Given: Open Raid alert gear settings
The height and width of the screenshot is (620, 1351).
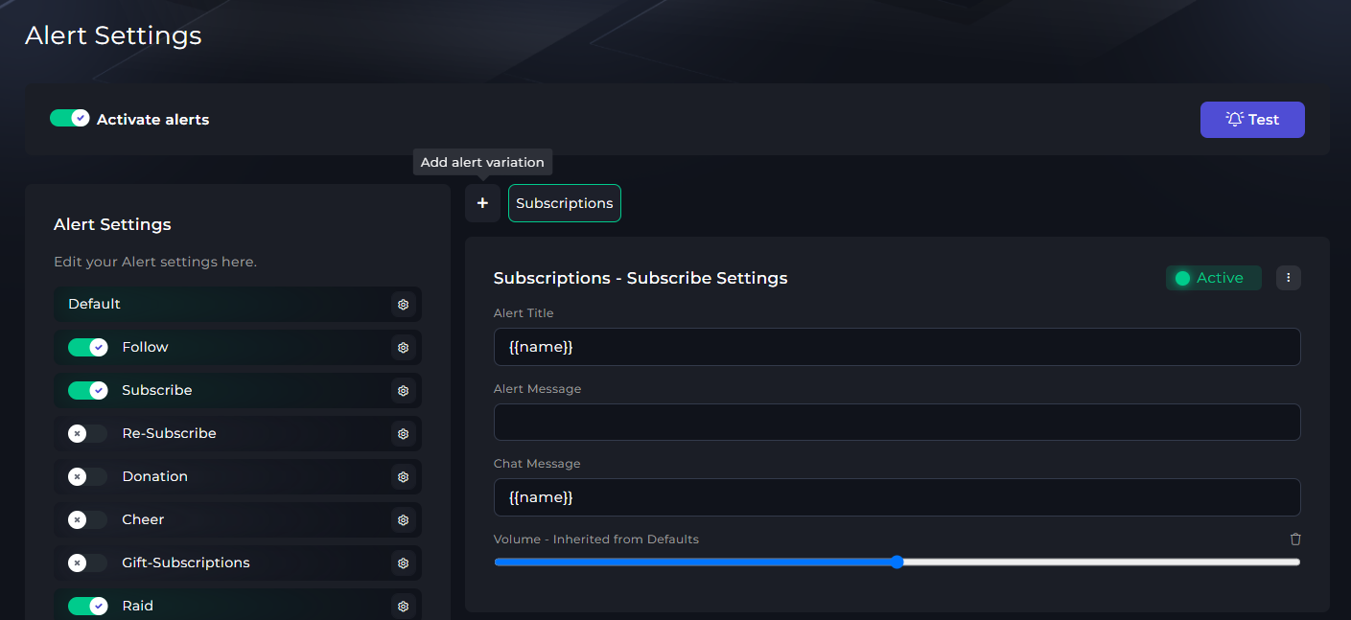Looking at the screenshot, I should [x=403, y=606].
